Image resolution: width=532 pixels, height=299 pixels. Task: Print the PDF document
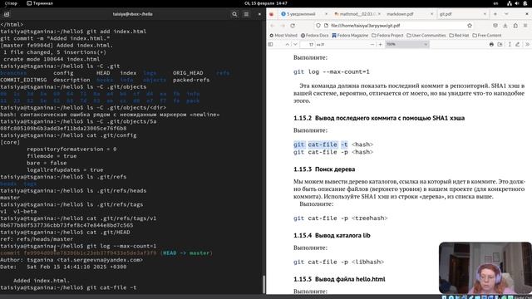click(x=491, y=44)
